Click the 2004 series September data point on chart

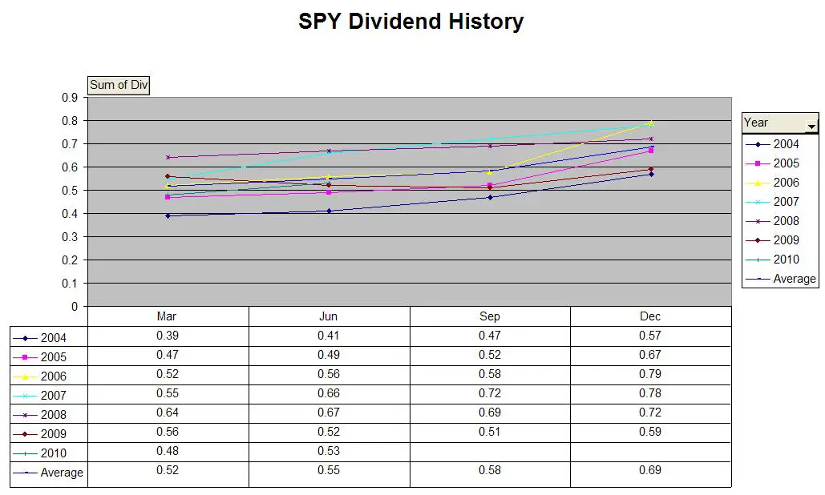(490, 198)
